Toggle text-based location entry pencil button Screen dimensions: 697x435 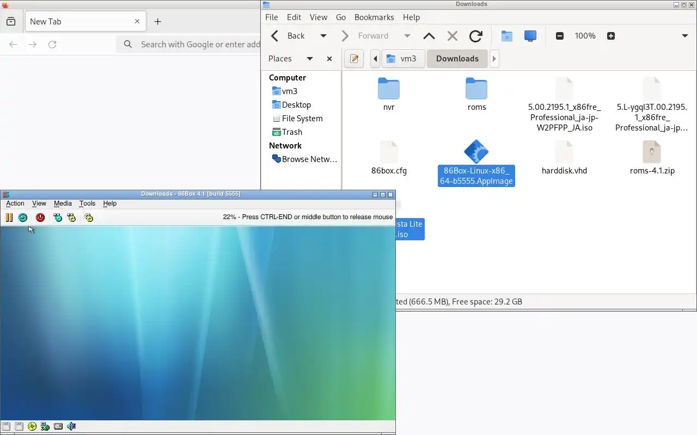[354, 59]
